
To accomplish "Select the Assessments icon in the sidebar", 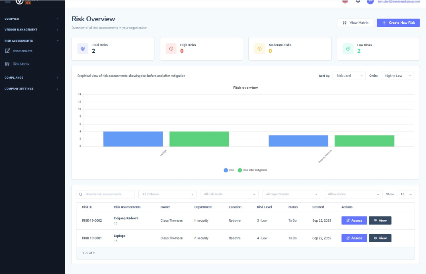I will (8, 51).
